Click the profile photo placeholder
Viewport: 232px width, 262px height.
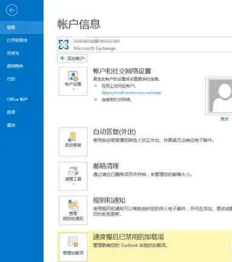pyautogui.click(x=219, y=95)
